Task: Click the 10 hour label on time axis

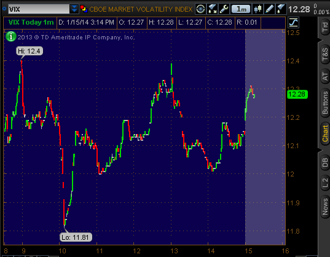Action: coord(62,251)
